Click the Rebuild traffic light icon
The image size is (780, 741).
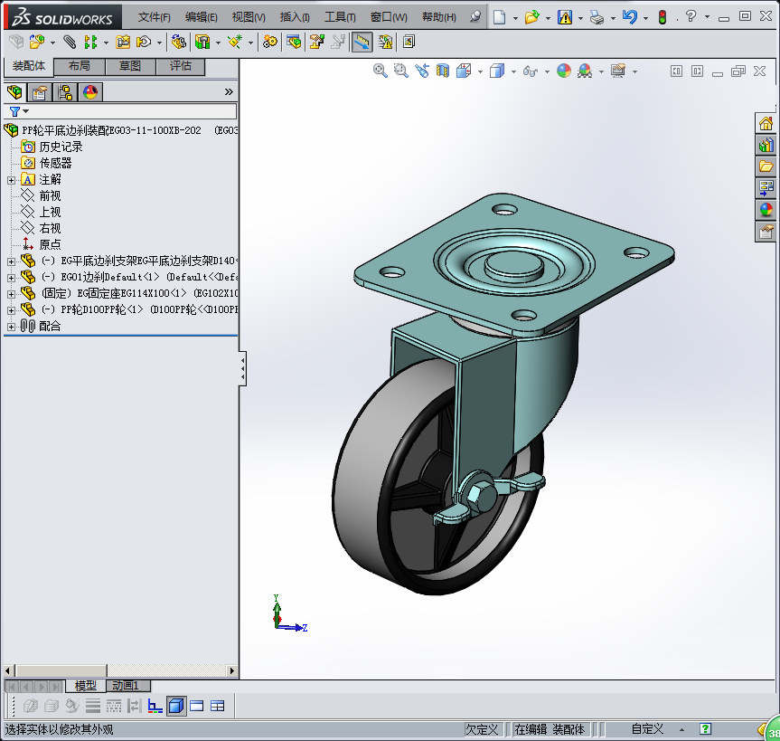coord(663,17)
